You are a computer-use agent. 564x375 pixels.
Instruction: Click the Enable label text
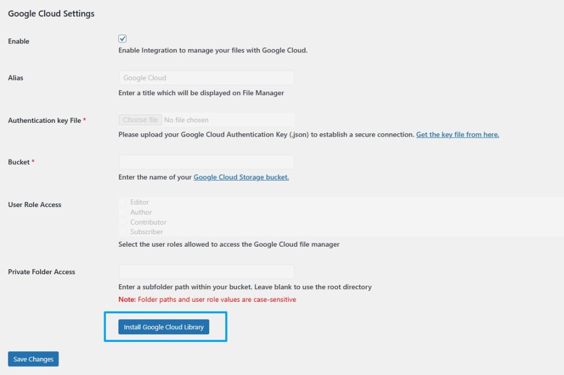point(18,41)
